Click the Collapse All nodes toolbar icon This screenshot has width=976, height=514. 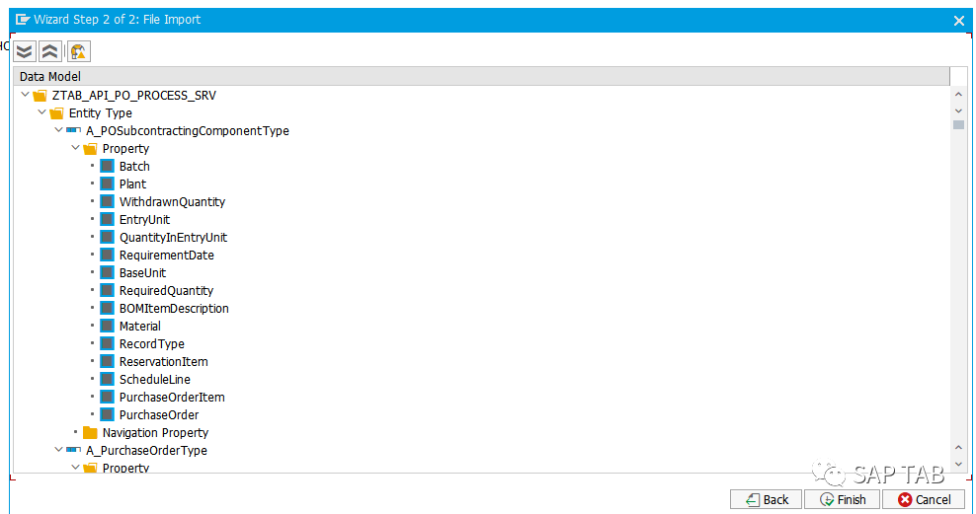click(x=49, y=51)
